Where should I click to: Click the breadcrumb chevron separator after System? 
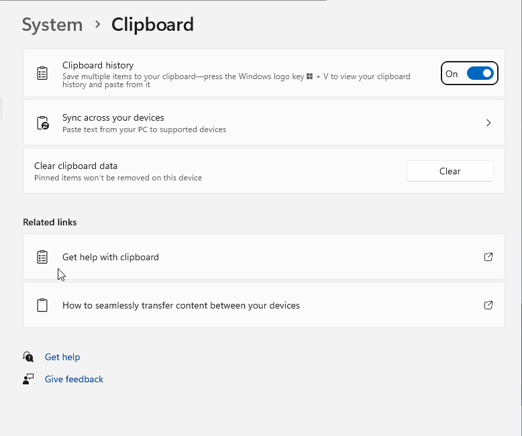(97, 24)
